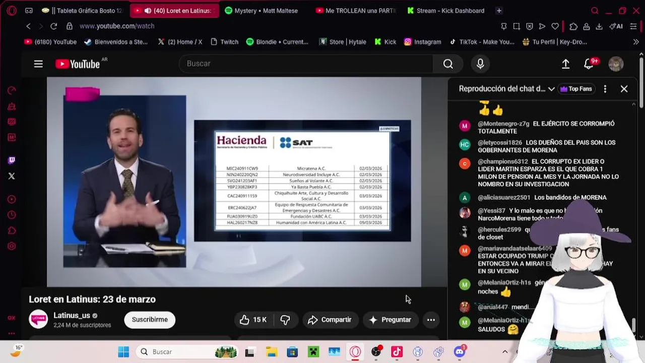Dislike the Loret en Latinus video
This screenshot has width=645, height=363.
285,320
